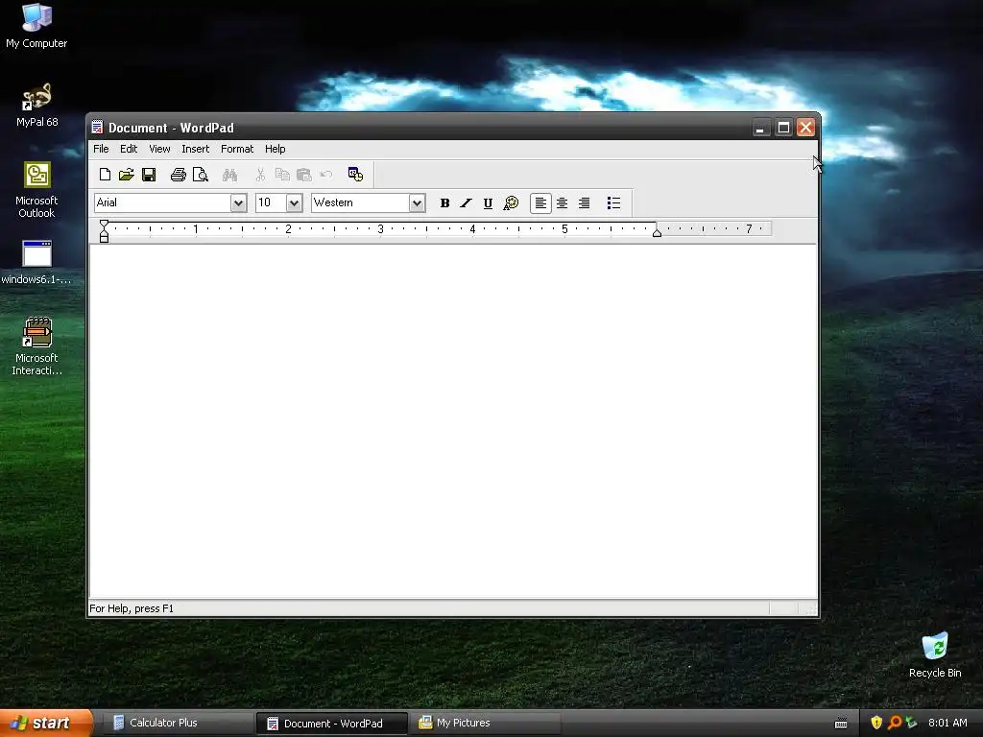Expand the Arial font dropdown
The width and height of the screenshot is (983, 737).
[x=238, y=203]
